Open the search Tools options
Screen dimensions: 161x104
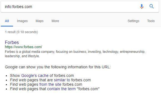pyautogui.click(x=151, y=21)
